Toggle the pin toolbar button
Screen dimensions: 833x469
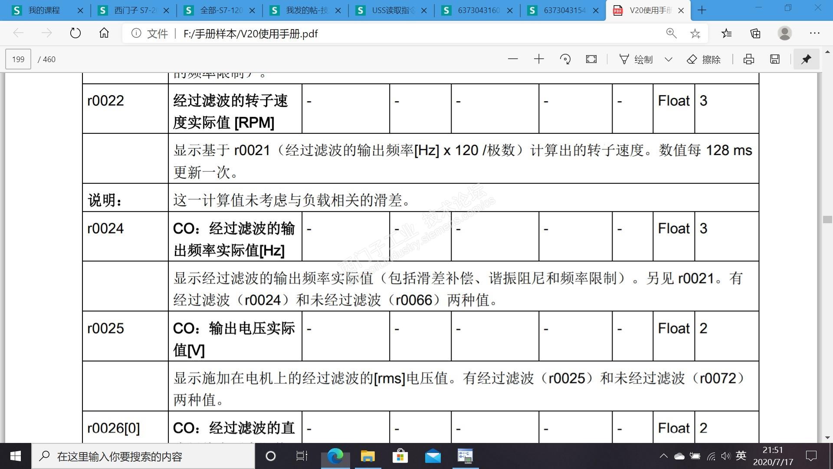pos(806,59)
